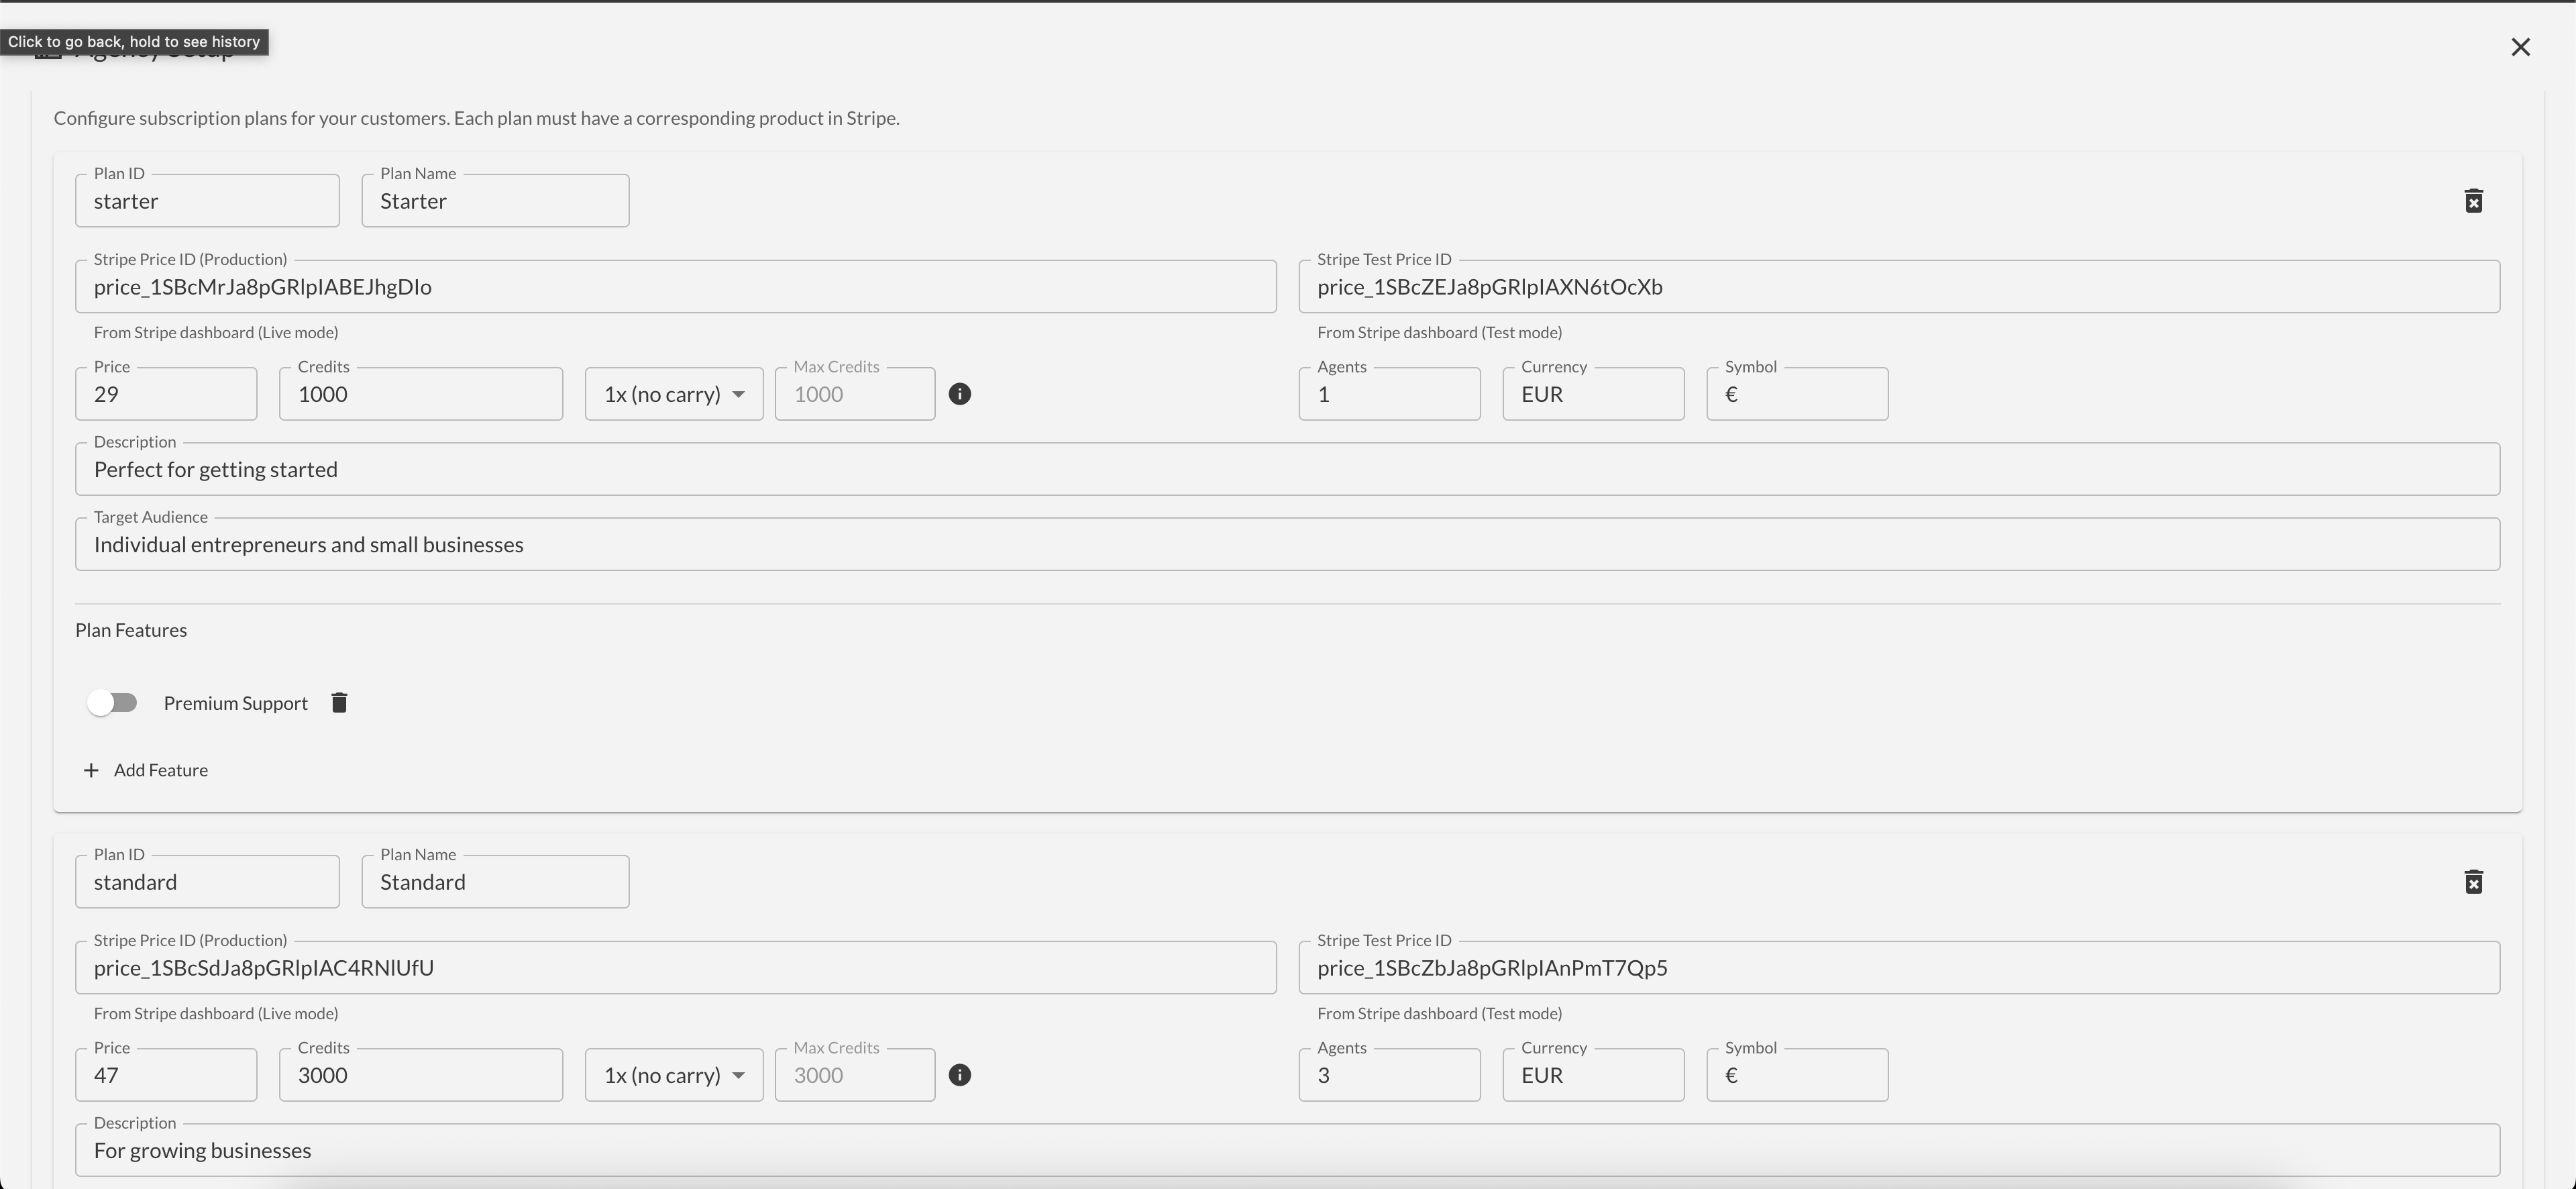Image resolution: width=2576 pixels, height=1189 pixels.
Task: Edit Starter plan Currency field
Action: click(x=1592, y=394)
